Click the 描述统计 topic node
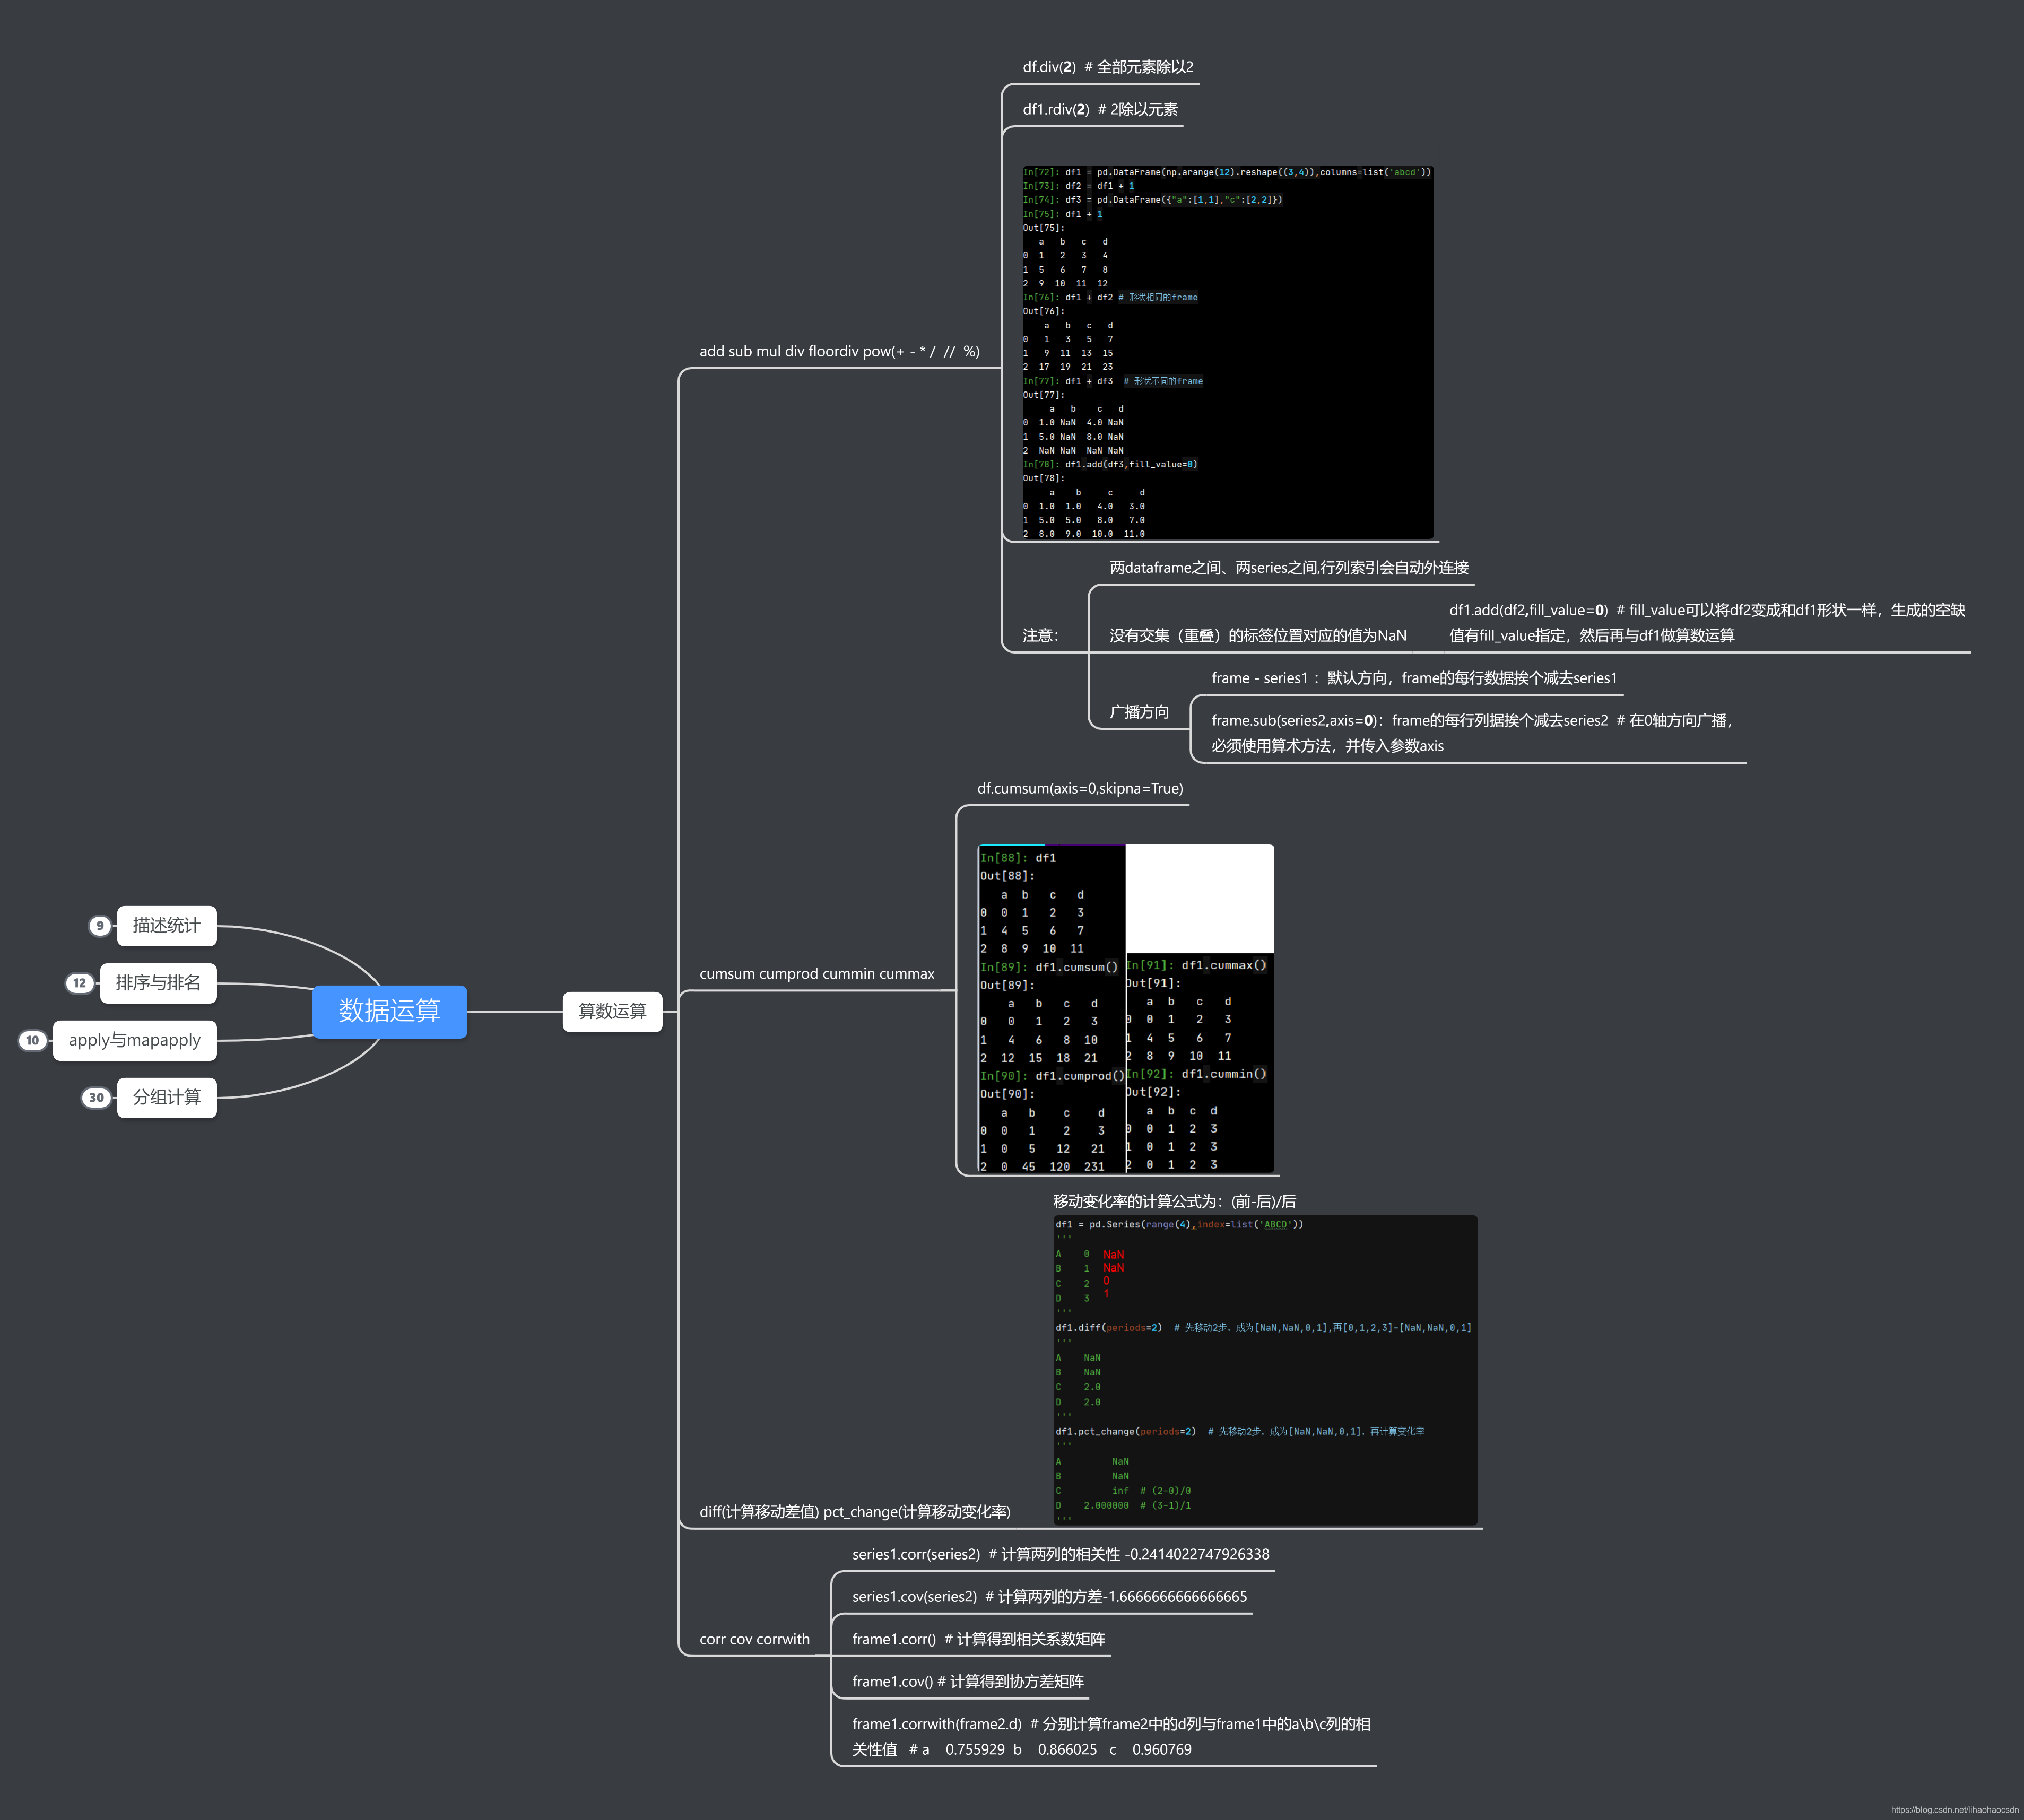 (166, 926)
